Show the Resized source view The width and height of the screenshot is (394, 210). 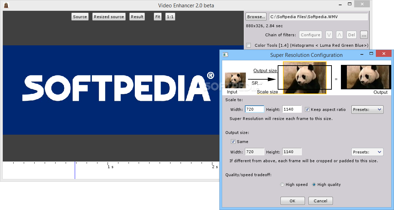click(109, 16)
